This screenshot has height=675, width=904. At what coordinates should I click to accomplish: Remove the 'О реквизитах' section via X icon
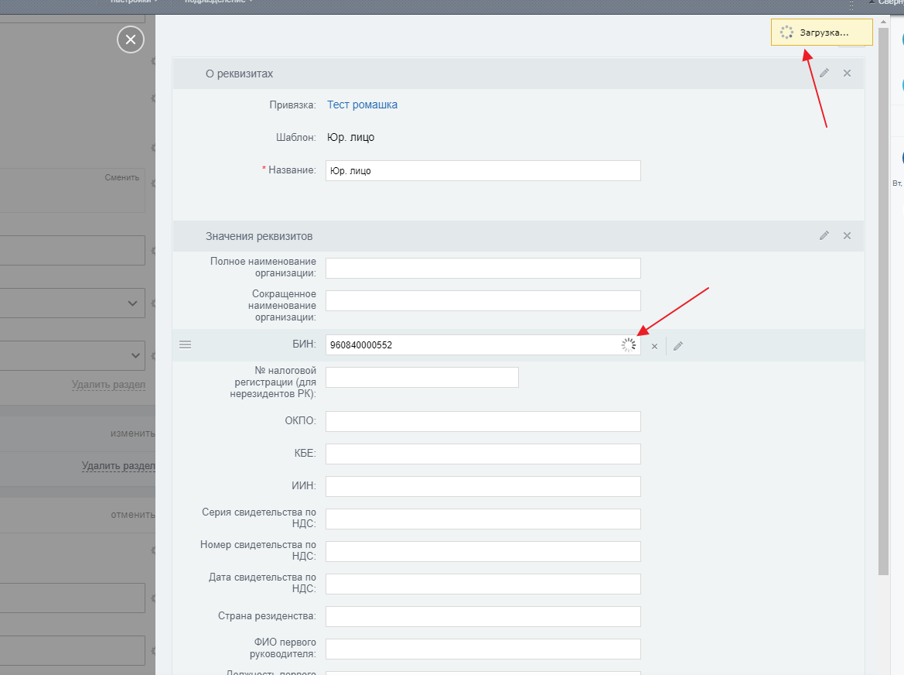click(x=847, y=73)
